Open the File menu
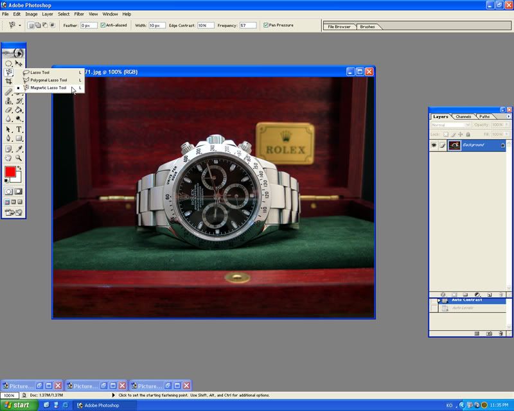Viewport: 514px width, 411px height. pyautogui.click(x=5, y=14)
